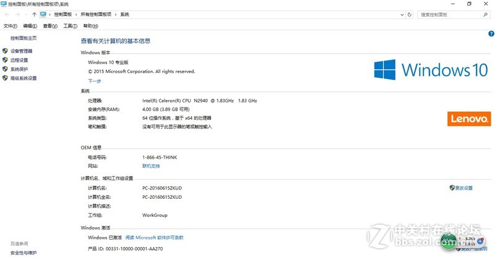The width and height of the screenshot is (495, 263).
Task: Click the 64 位操作系统 system type text
Action: pos(176,118)
